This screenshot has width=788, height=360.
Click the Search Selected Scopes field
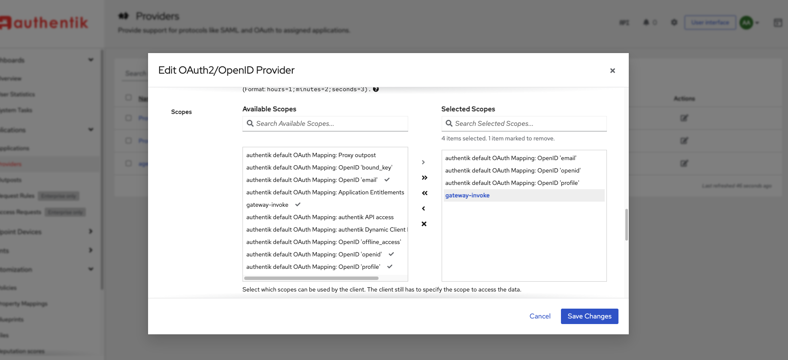(x=524, y=124)
